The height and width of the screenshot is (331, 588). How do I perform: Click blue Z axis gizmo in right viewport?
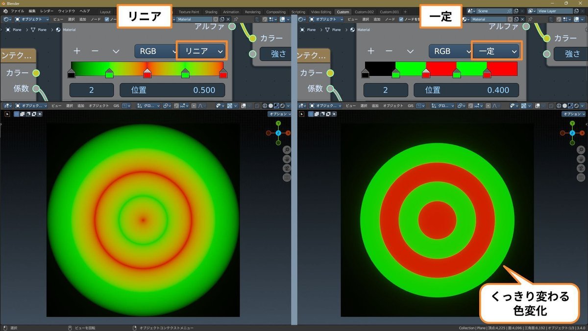point(572,133)
